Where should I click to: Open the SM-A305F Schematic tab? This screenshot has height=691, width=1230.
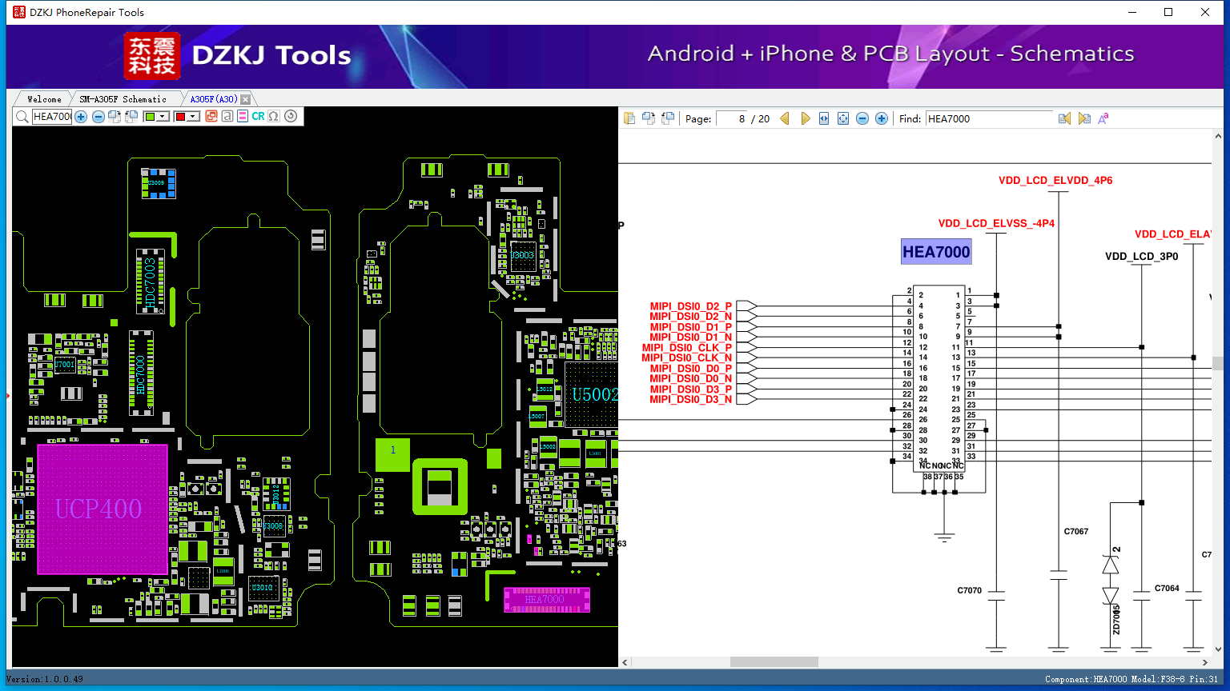tap(123, 99)
